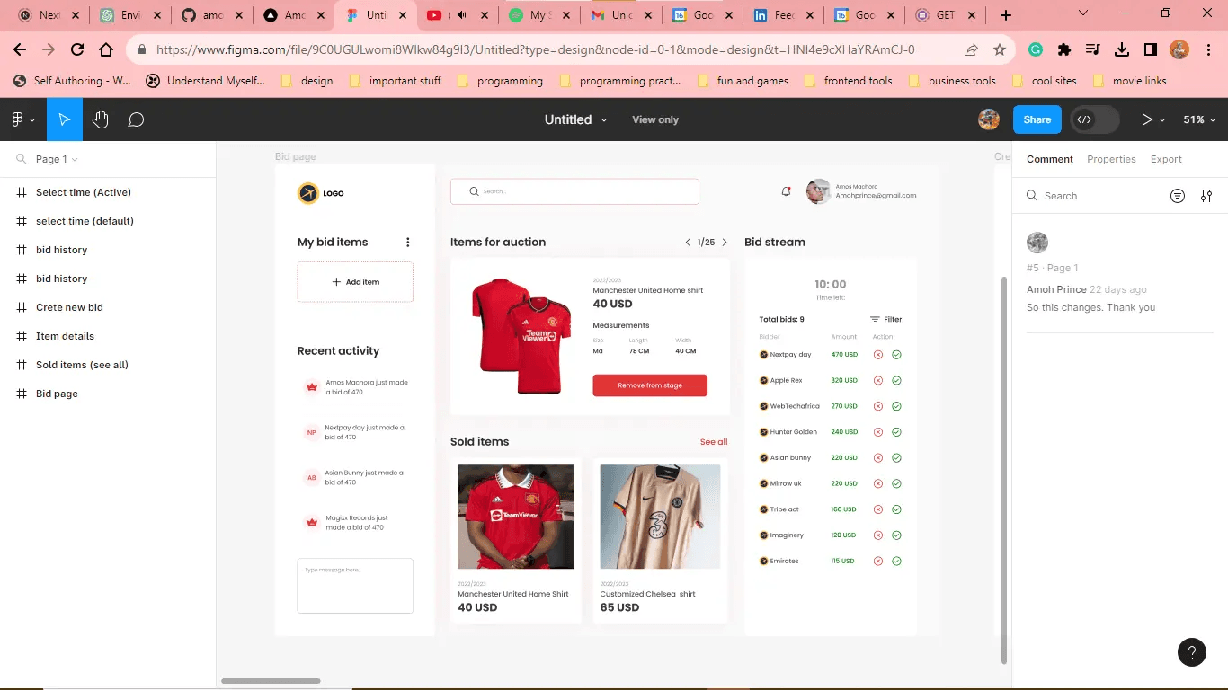Click the user avatar in Figma toolbar

point(989,119)
